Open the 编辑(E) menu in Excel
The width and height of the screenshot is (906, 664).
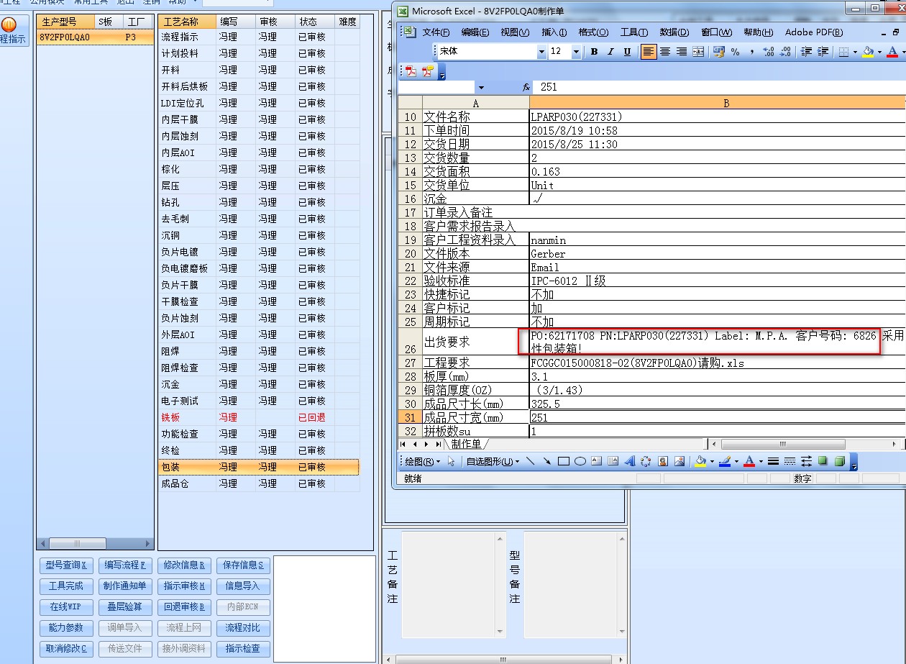tap(475, 32)
